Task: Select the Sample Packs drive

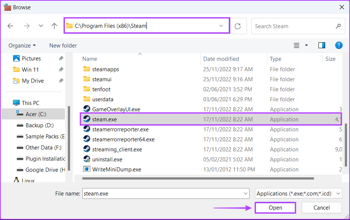Action: (x=41, y=137)
